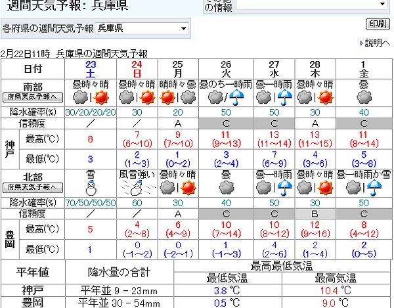The height and width of the screenshot is (308, 394).
Task: Click the sun icon in North on 28 Thursday
Action: pyautogui.click(x=326, y=188)
